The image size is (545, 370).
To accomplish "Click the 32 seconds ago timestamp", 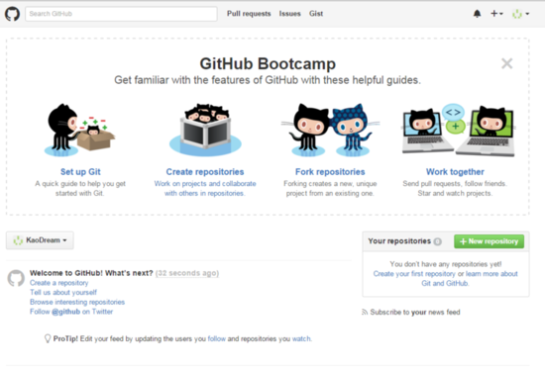I will (187, 273).
